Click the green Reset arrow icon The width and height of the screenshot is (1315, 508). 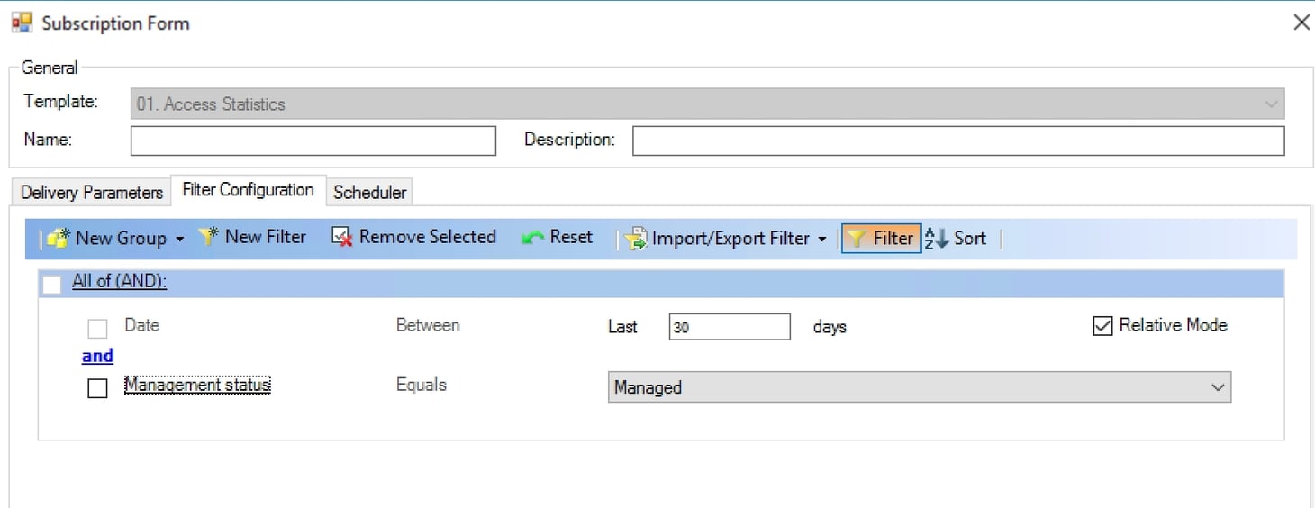(532, 238)
